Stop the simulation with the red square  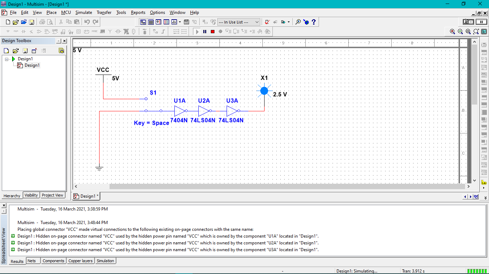coord(213,31)
